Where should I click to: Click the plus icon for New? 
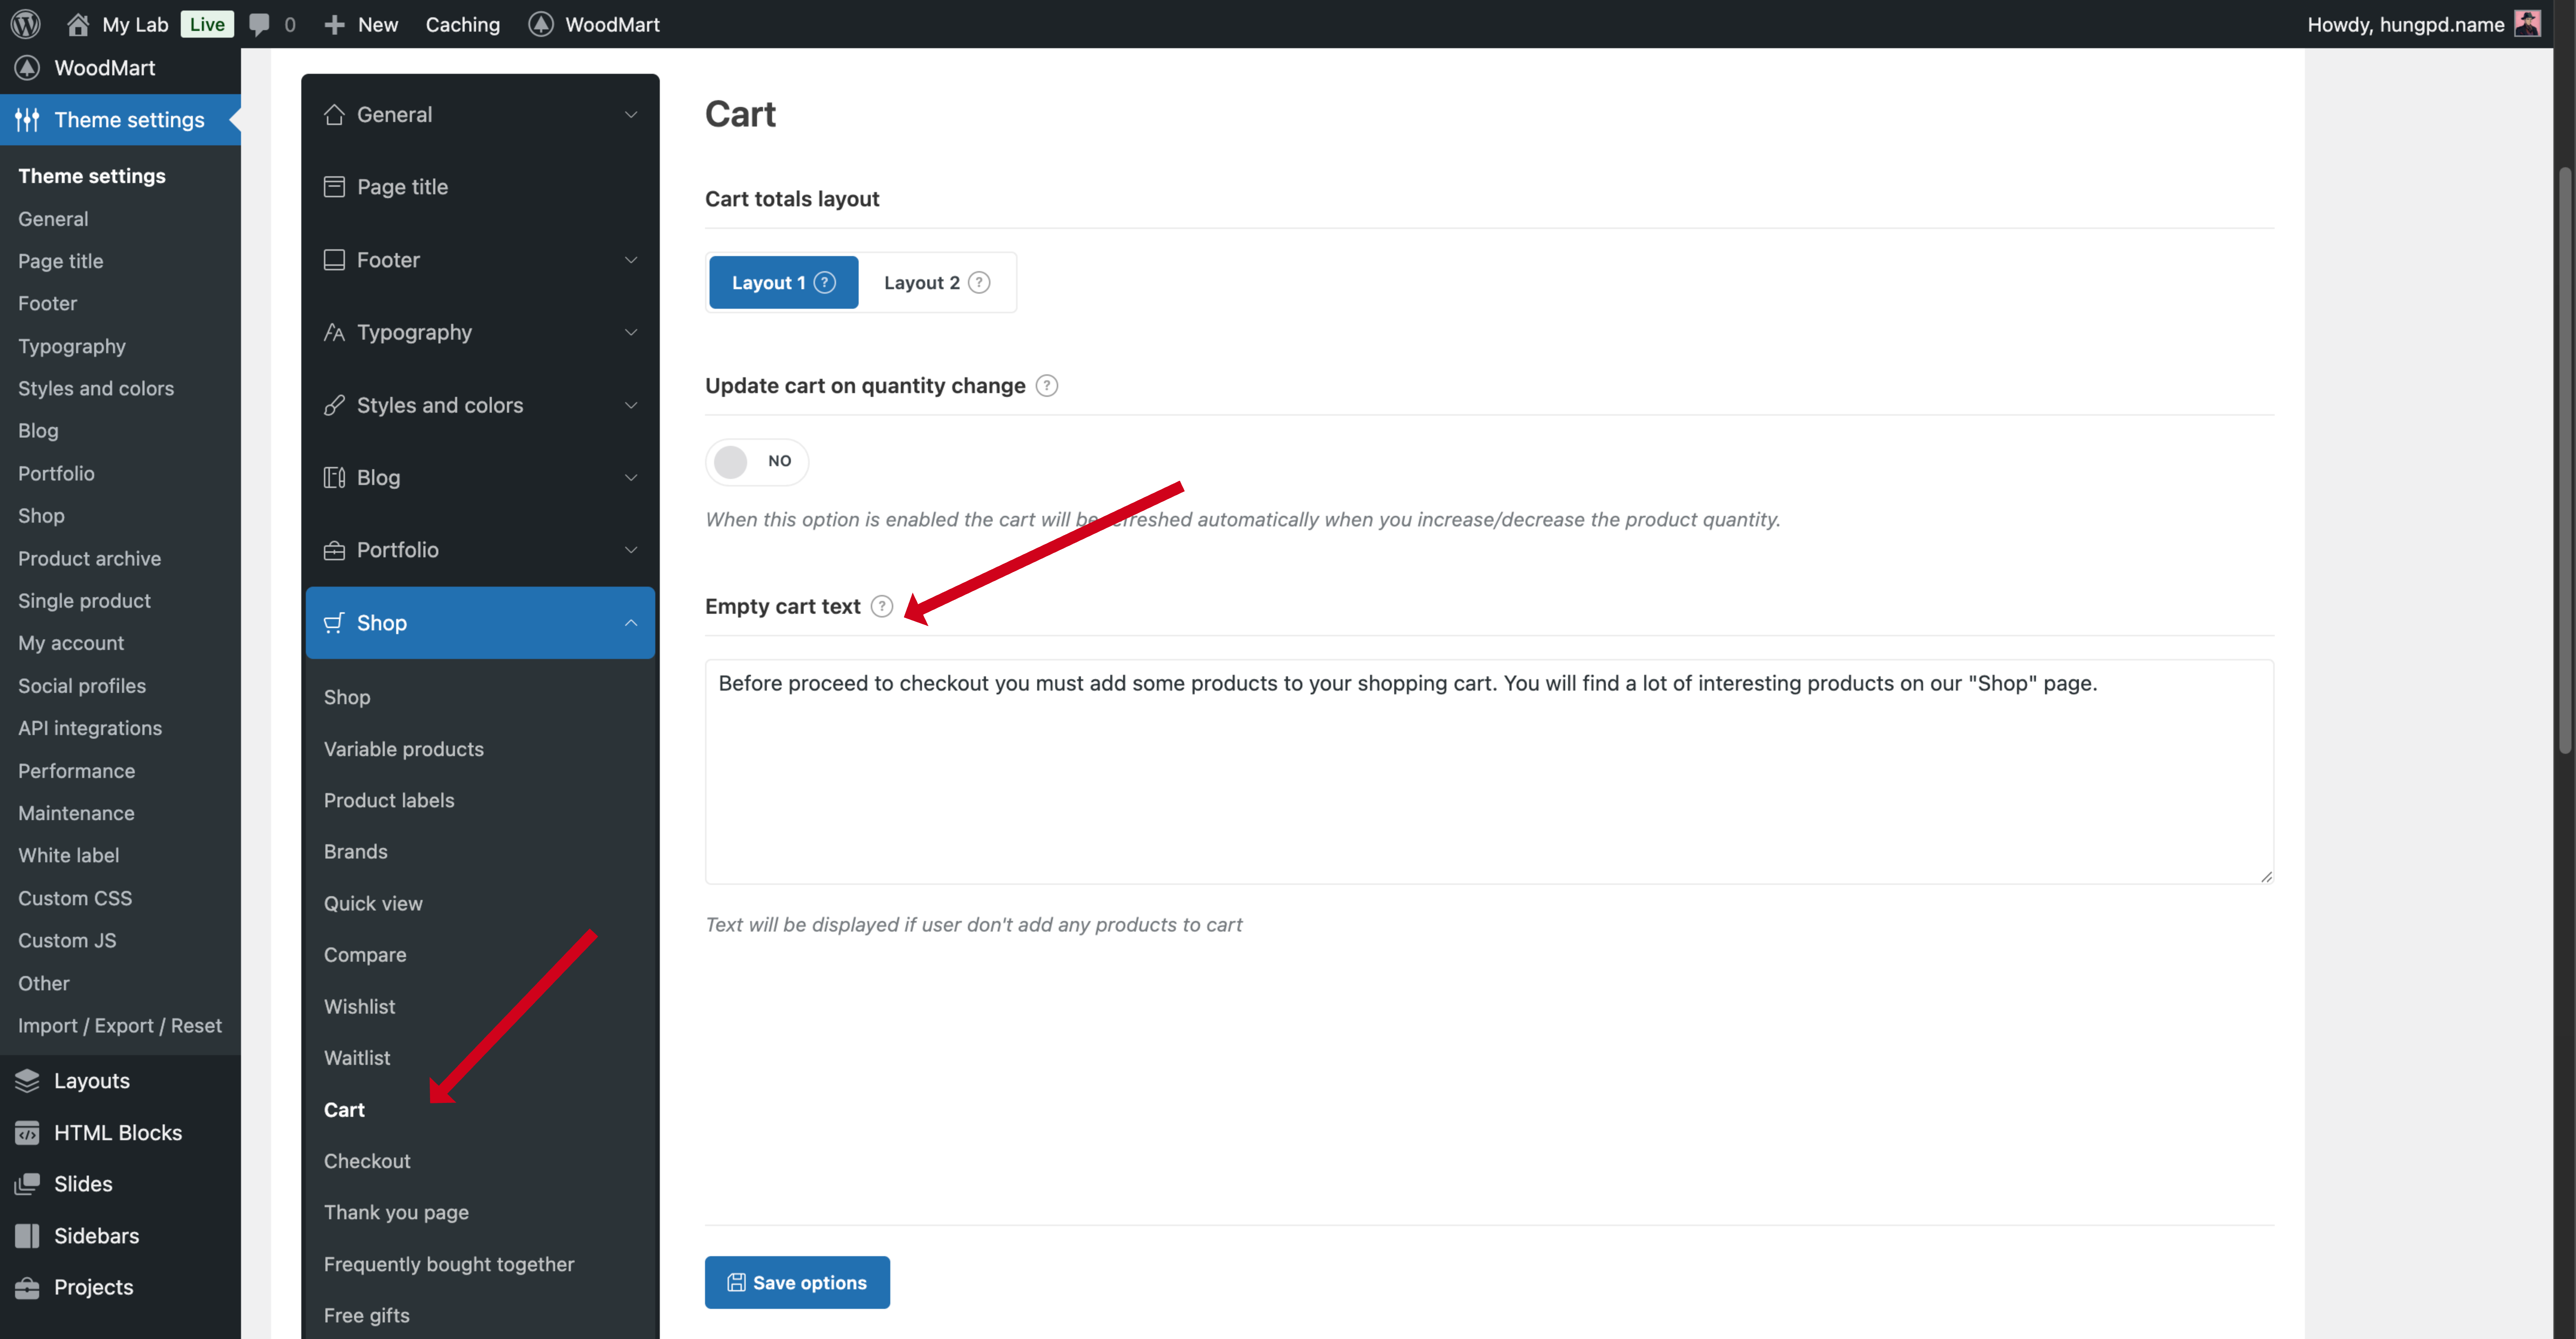coord(334,24)
